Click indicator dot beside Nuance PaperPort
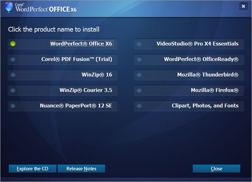The height and width of the screenshot is (182, 252). click(x=13, y=106)
